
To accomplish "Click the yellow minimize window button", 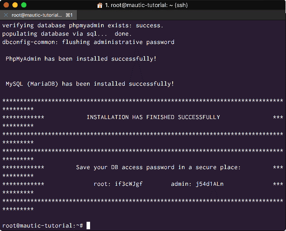I will click(15, 5).
